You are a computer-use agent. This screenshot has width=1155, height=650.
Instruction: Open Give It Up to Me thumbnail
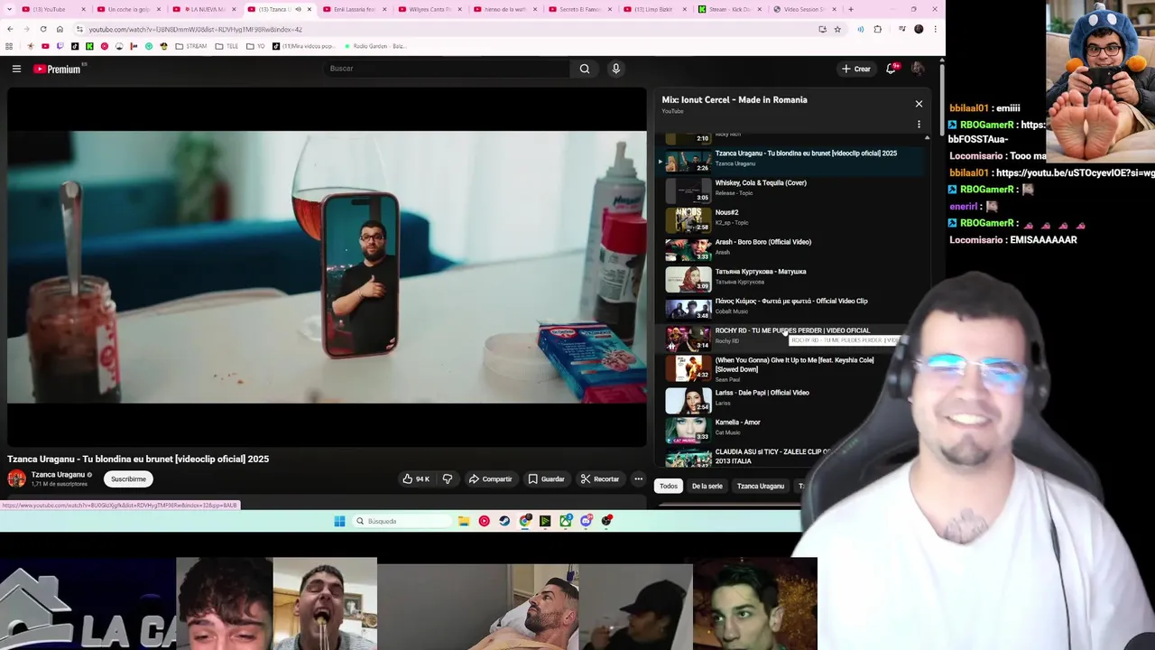(688, 368)
